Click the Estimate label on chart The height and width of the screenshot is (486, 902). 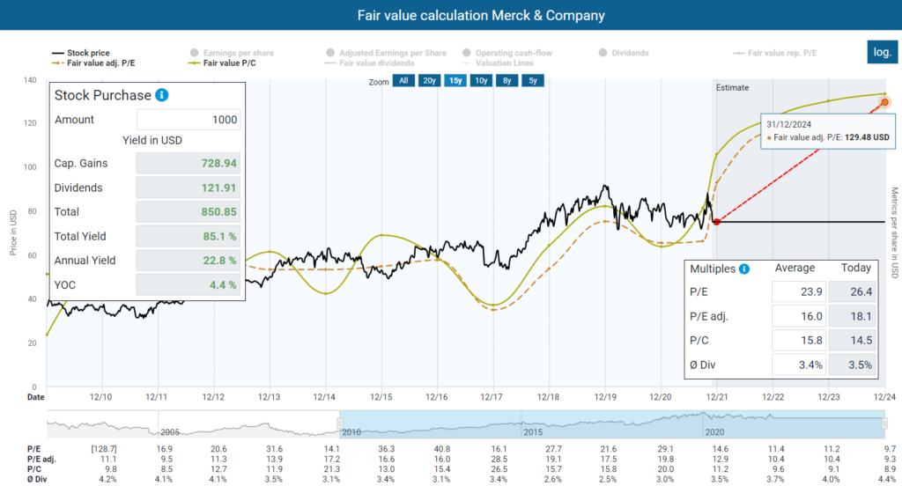pyautogui.click(x=732, y=87)
